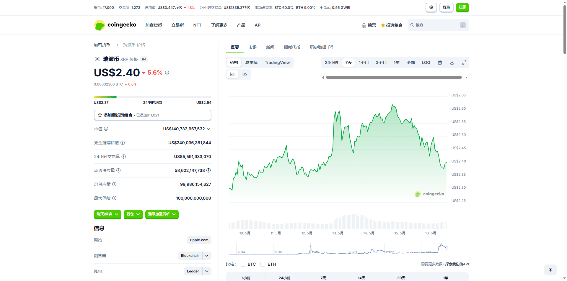567x281 pixels.
Task: Expand the market cap value chevron
Action: tap(208, 129)
